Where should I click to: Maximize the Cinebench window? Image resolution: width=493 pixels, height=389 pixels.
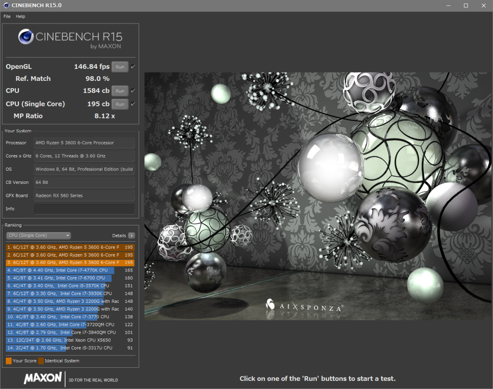pos(466,5)
